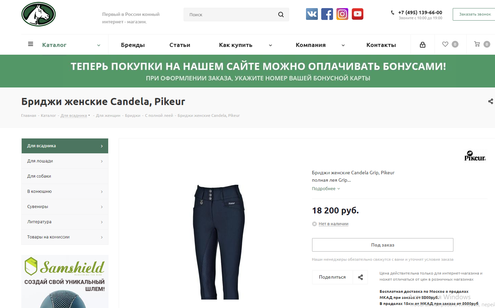Open the Контакты menu item

(x=381, y=45)
